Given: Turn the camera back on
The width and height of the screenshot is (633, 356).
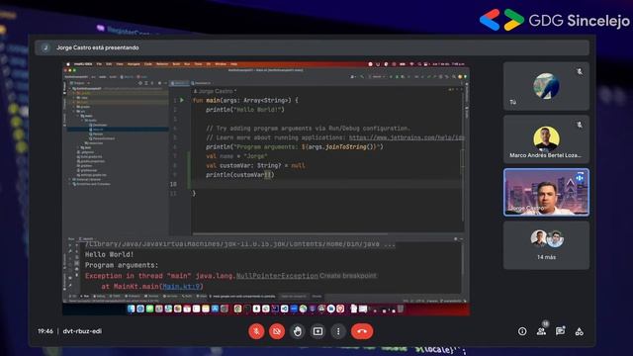Looking at the screenshot, I should tap(277, 331).
